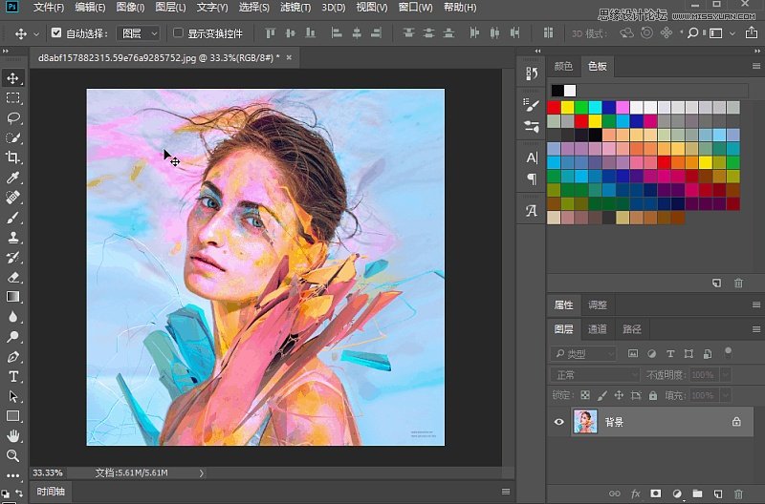The width and height of the screenshot is (765, 504).
Task: Open the 时间轴 panel at bottom
Action: coord(52,492)
